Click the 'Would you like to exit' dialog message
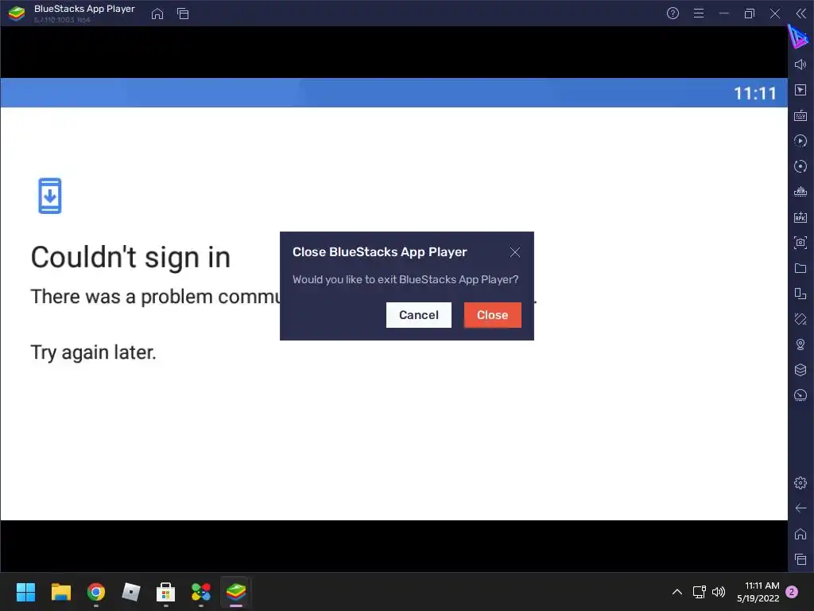The width and height of the screenshot is (814, 611). [x=405, y=279]
